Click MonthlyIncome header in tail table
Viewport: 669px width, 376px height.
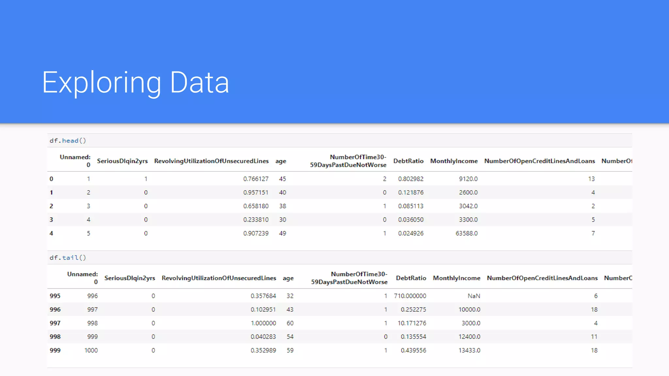click(456, 278)
